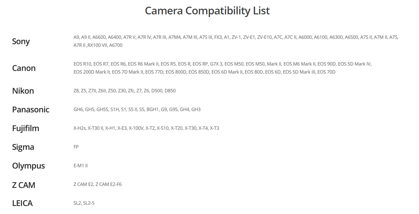
Task: Click the Canon line starting with EOS 200D
Action: [204, 72]
